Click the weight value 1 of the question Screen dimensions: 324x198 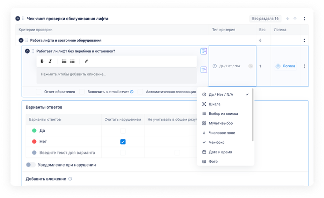260,66
